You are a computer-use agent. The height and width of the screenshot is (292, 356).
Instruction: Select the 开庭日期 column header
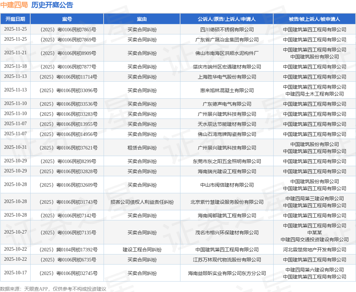point(15,19)
